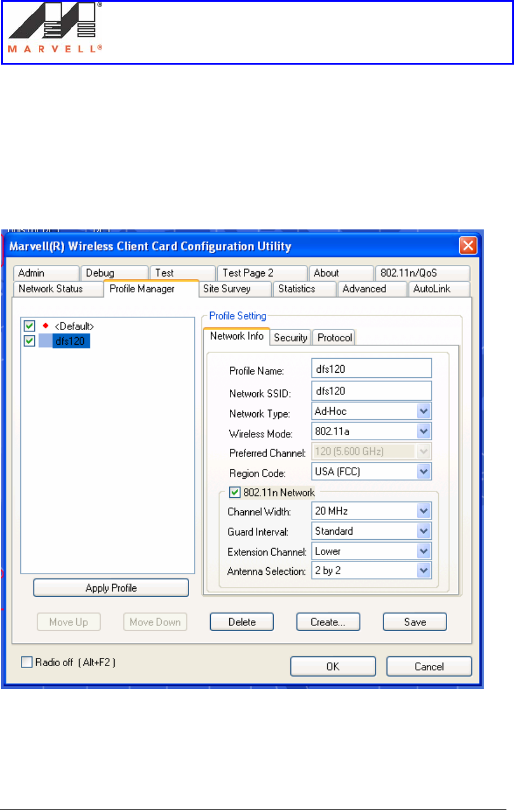Open the Network Type dropdown
The width and height of the screenshot is (514, 810).
point(371,411)
